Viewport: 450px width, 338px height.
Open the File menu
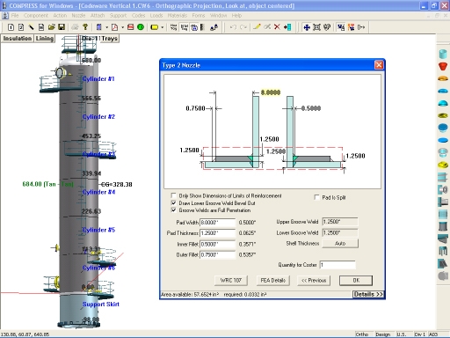tap(15, 15)
